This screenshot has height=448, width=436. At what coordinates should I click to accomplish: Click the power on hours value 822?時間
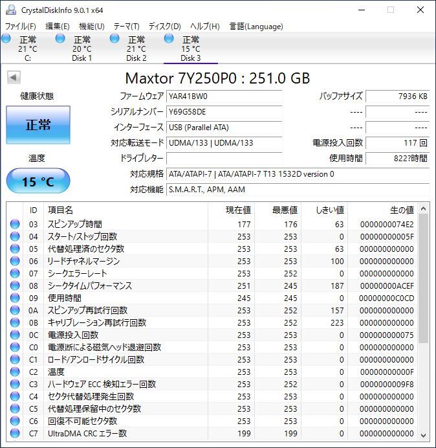(x=397, y=158)
